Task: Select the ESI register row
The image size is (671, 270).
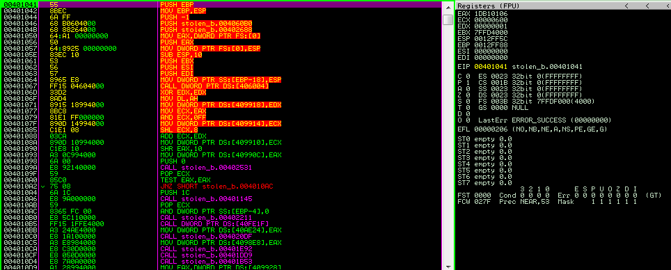Action: (482, 51)
